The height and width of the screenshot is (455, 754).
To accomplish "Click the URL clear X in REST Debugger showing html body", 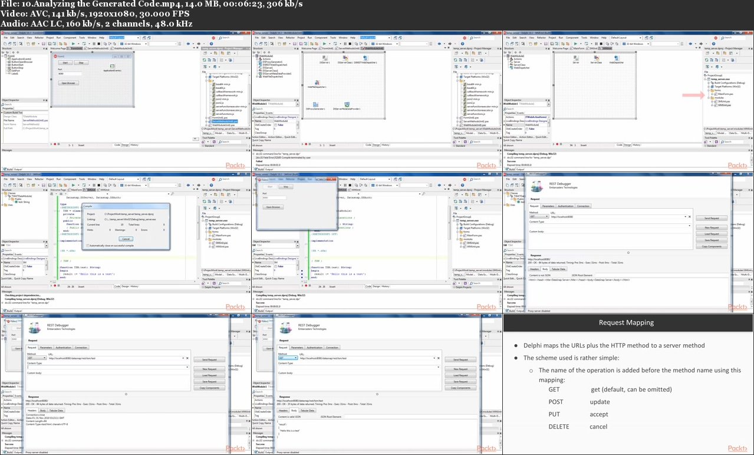I will point(690,216).
